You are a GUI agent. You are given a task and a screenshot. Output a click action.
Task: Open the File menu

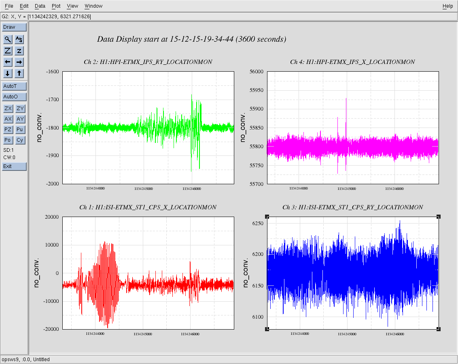point(9,6)
